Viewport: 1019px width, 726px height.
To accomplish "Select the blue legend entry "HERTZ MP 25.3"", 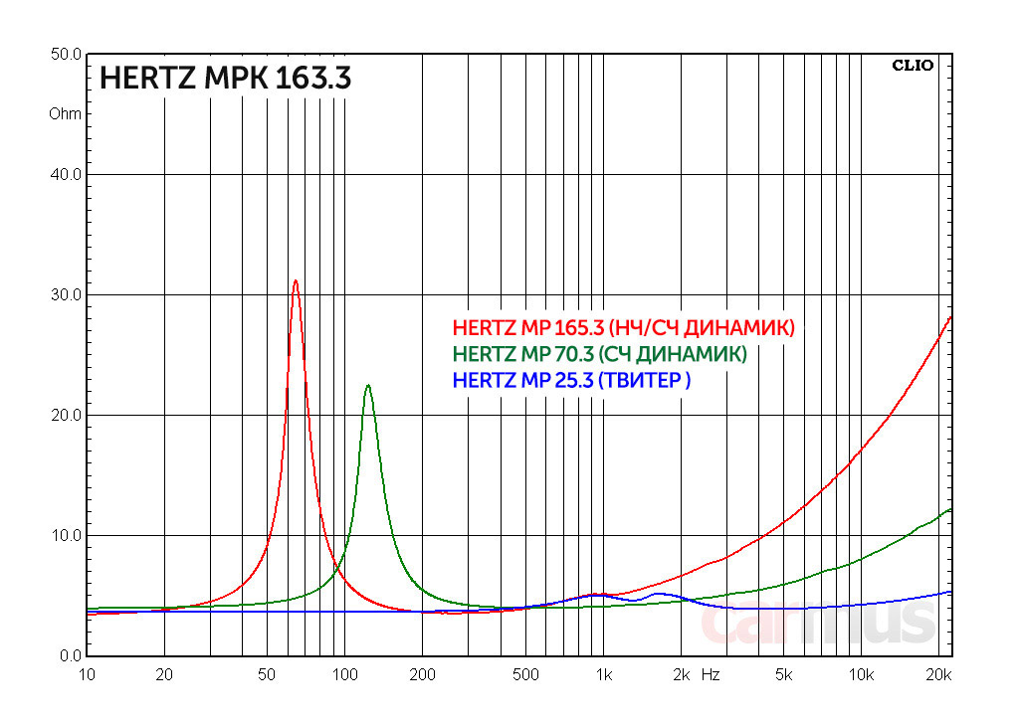I will click(x=571, y=380).
